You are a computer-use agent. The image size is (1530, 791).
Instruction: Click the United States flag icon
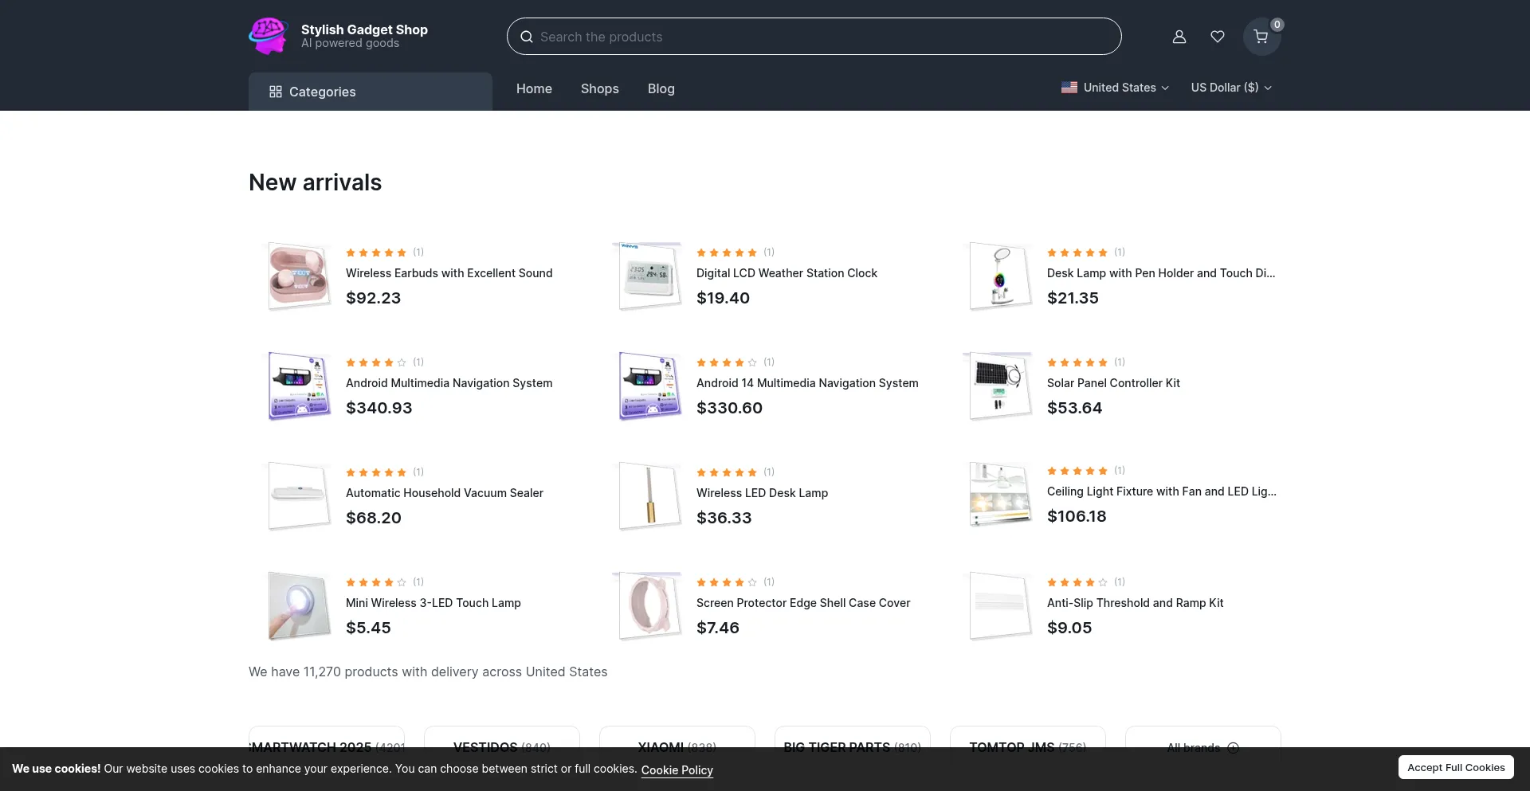coord(1069,88)
